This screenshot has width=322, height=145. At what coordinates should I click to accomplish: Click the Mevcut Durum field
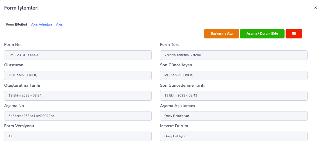click(234, 136)
